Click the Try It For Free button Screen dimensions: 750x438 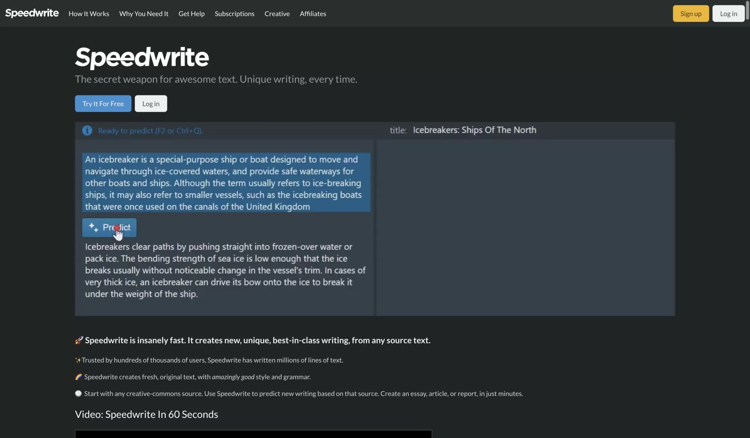103,103
